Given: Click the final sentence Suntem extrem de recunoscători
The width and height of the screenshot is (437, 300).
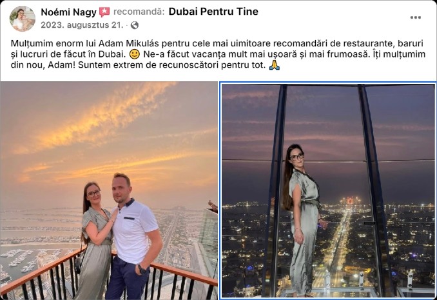Looking at the screenshot, I should tap(171, 65).
